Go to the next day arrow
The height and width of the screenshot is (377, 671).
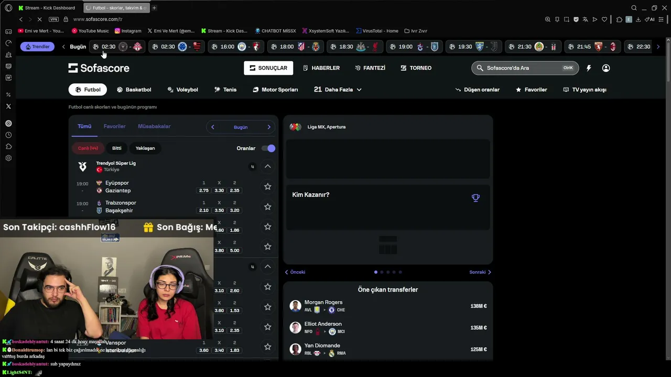pyautogui.click(x=269, y=127)
